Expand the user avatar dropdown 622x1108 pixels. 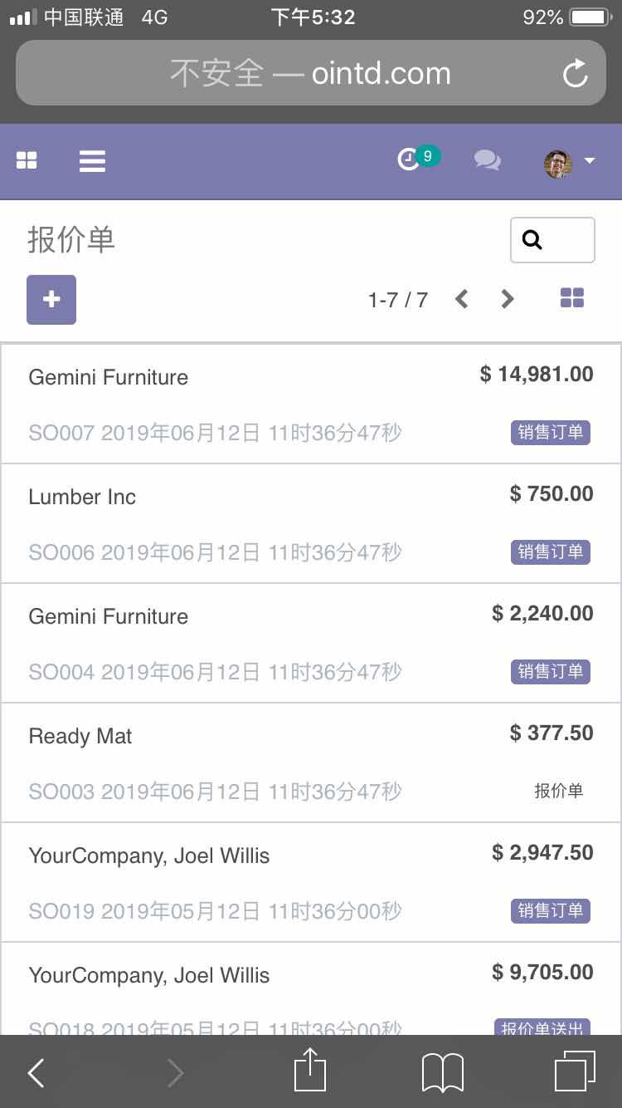pyautogui.click(x=570, y=161)
